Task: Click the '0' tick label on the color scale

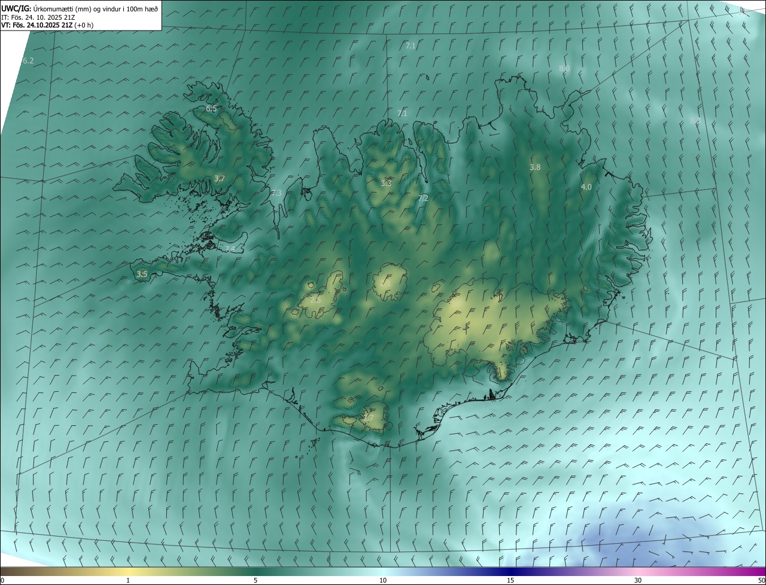Action: tap(2, 580)
